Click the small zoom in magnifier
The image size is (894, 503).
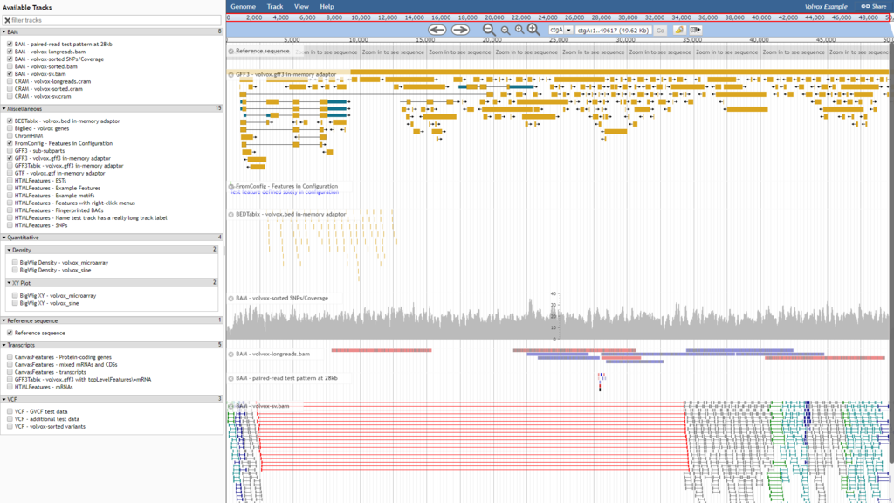coord(519,30)
